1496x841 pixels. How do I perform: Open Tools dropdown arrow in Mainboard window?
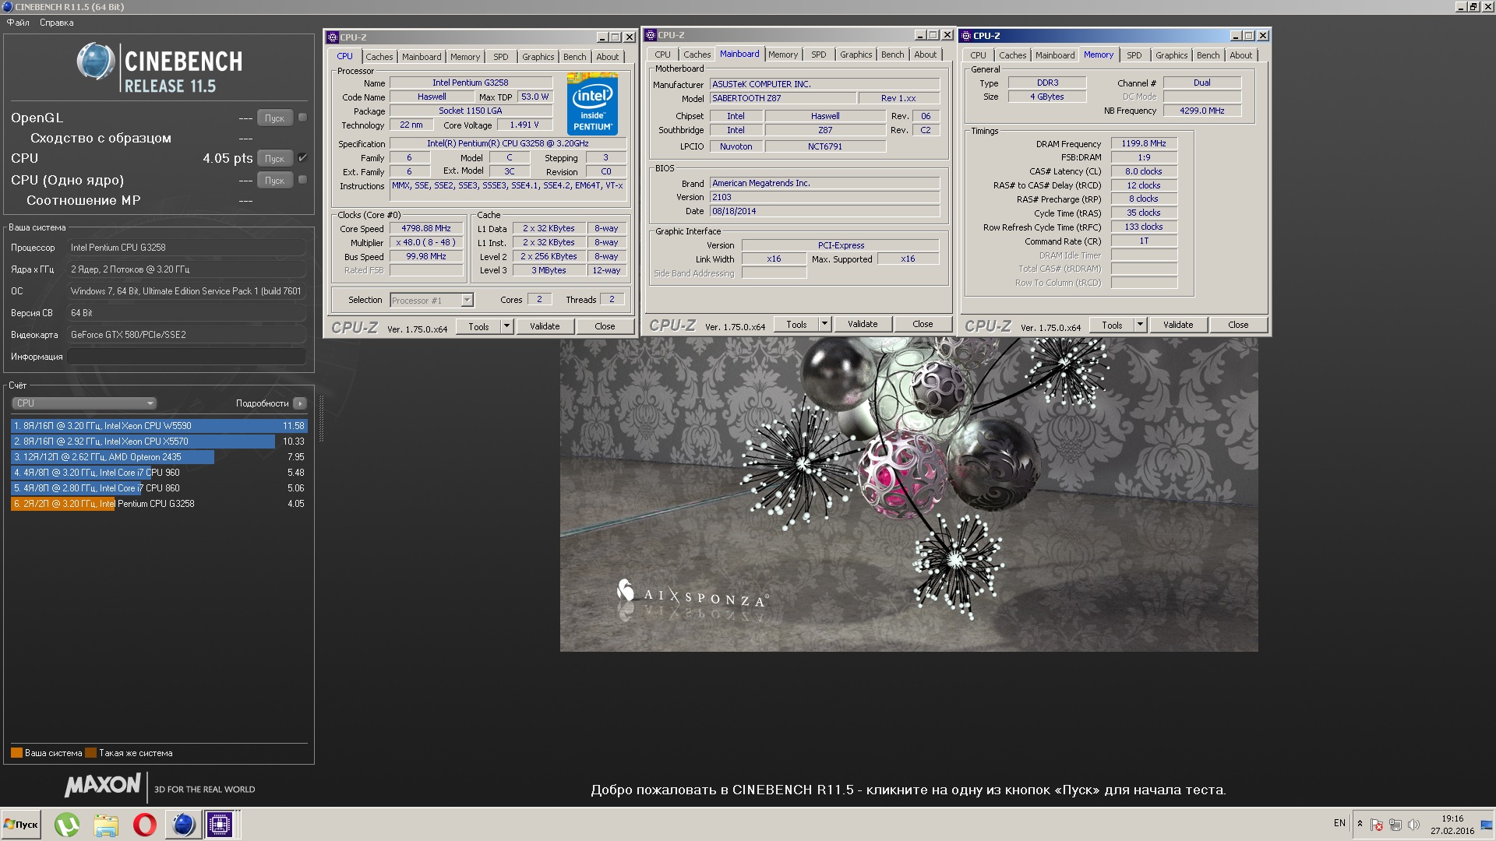824,324
